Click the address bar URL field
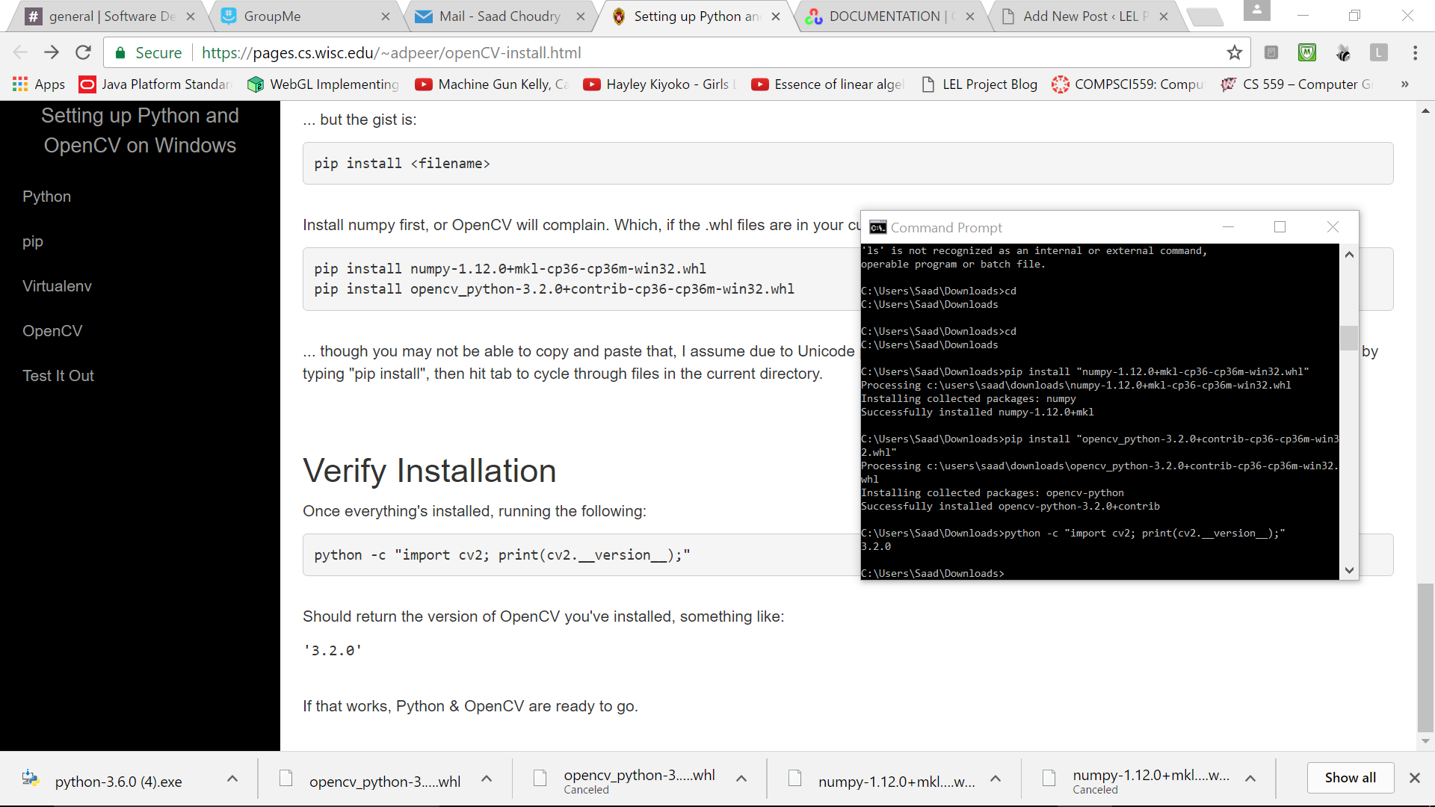 (673, 52)
